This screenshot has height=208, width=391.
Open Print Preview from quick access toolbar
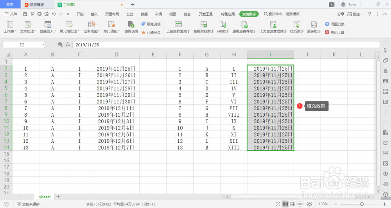point(47,14)
